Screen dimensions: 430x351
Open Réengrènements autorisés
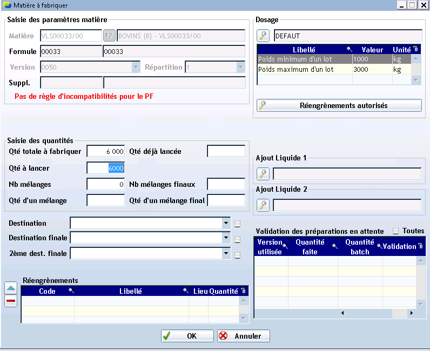click(x=339, y=106)
